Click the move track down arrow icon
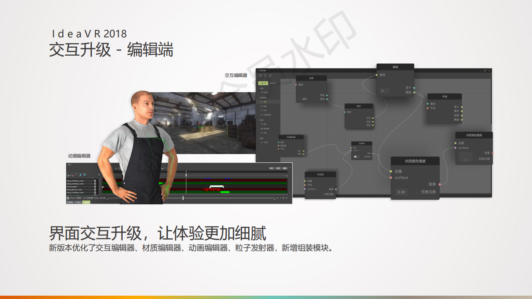The image size is (532, 299). 85,175
